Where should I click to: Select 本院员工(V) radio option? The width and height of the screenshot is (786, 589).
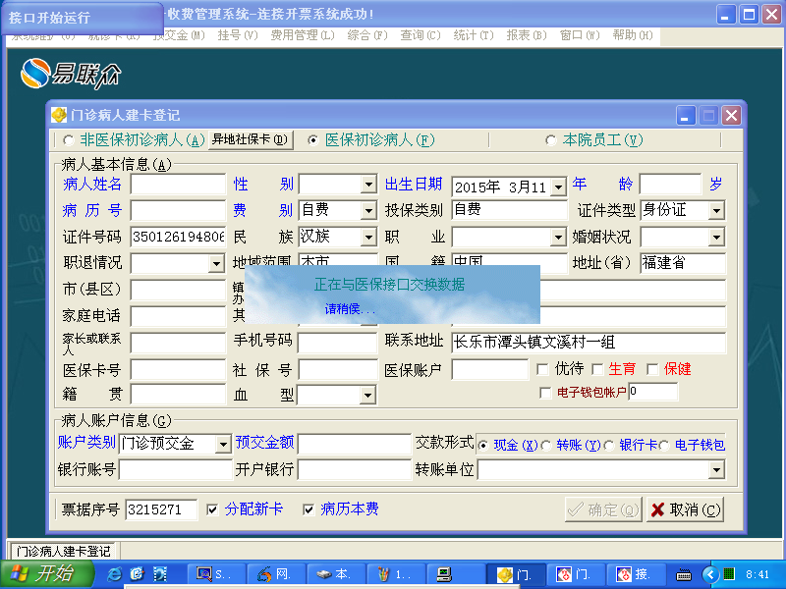(x=550, y=140)
